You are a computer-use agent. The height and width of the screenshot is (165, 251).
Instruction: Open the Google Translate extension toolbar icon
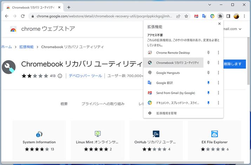204,16
